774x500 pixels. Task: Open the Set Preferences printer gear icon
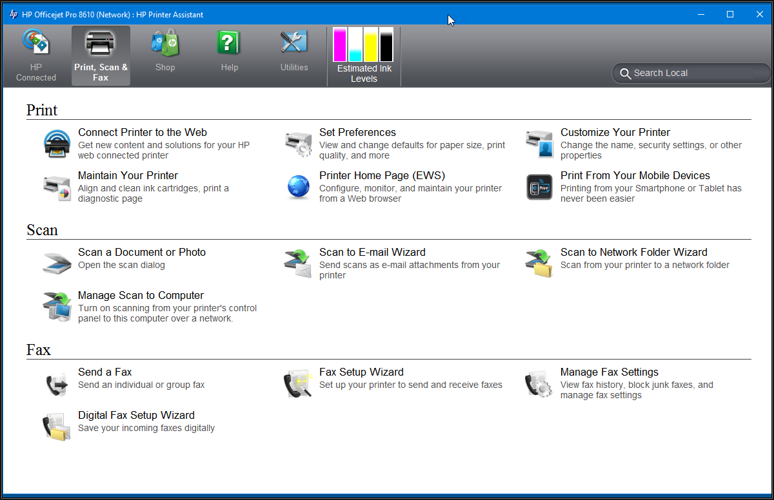pyautogui.click(x=299, y=144)
